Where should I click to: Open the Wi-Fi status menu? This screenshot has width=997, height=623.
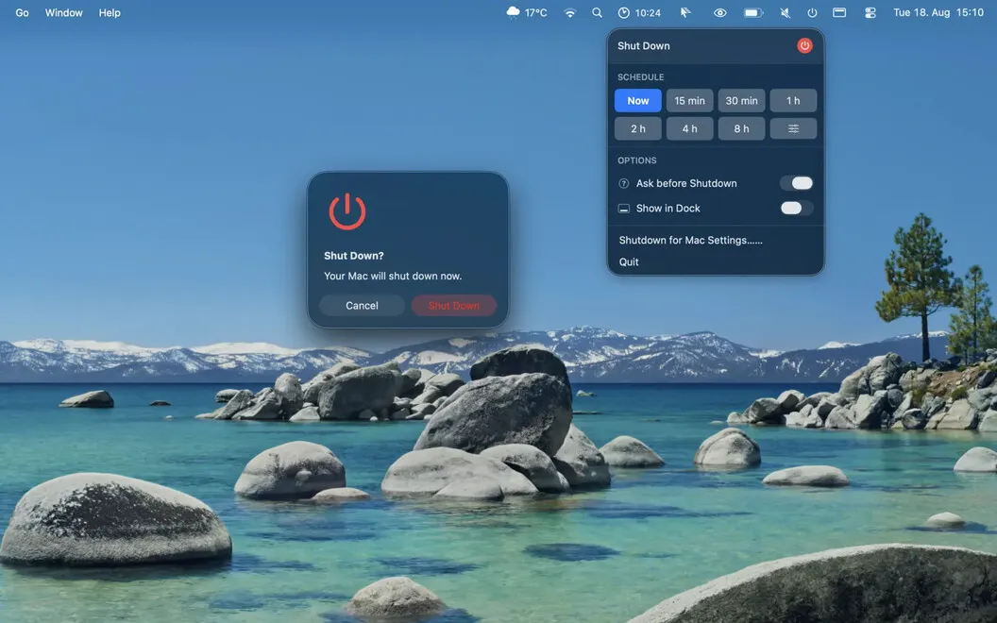[569, 12]
